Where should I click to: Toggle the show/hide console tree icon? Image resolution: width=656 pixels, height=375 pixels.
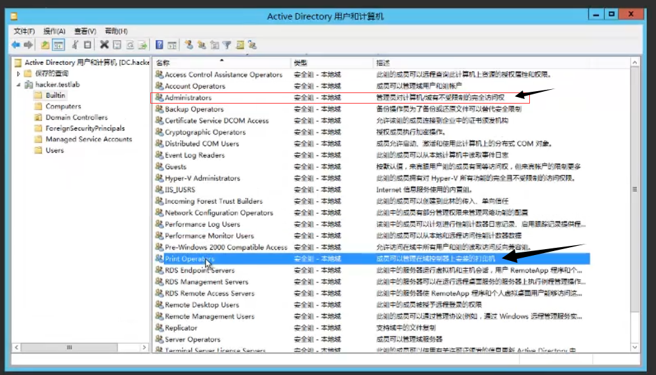58,45
